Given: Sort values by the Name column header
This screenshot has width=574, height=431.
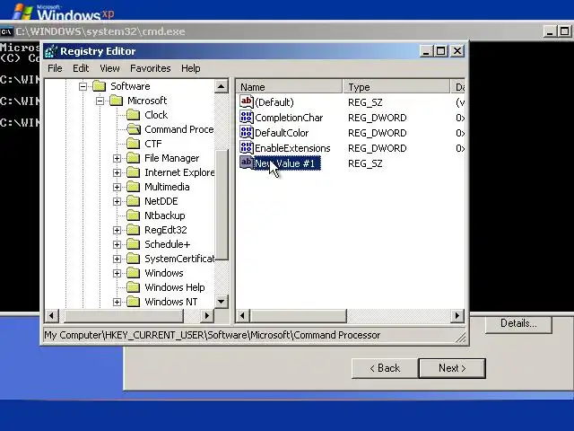Looking at the screenshot, I should tap(289, 87).
